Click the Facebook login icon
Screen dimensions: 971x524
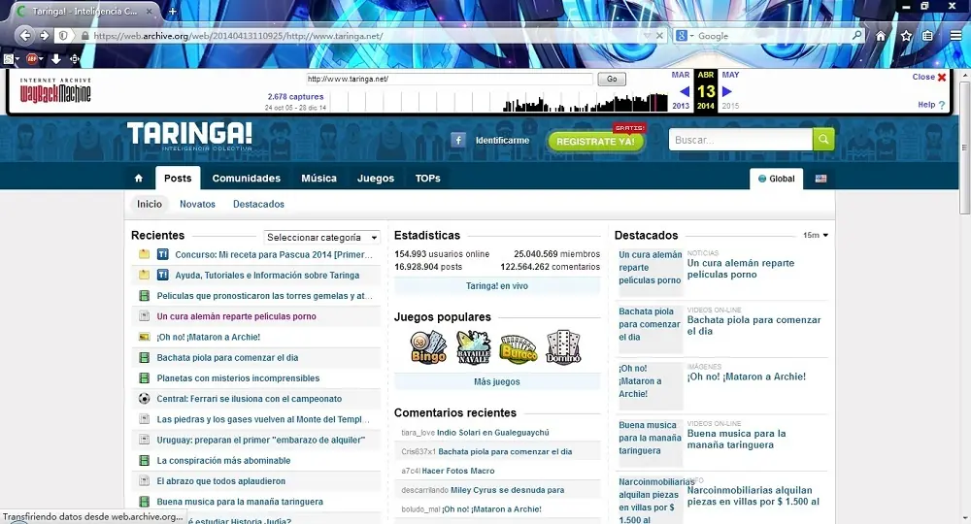458,140
